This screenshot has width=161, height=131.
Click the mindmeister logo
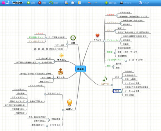(12, 3)
